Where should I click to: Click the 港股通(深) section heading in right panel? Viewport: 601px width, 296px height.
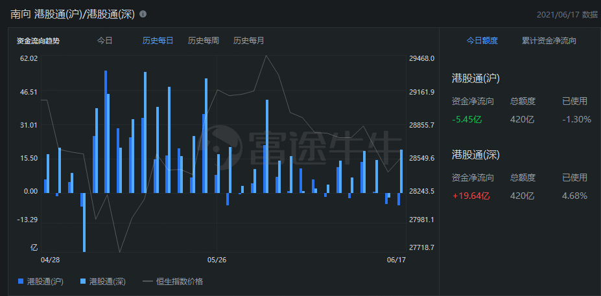tap(476, 155)
